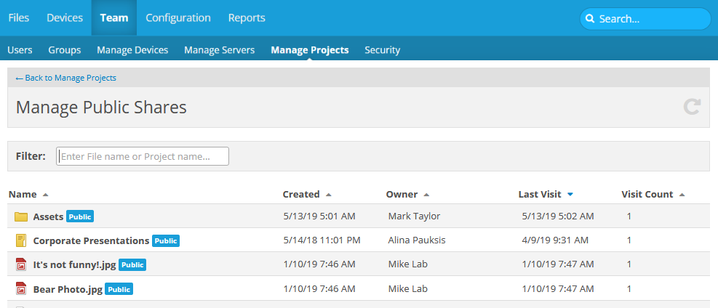Click the Assets folder icon
Viewport: 718px width, 308px height.
tap(21, 216)
